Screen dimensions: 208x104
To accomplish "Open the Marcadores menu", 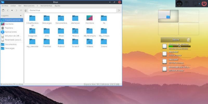I will coord(29,5).
